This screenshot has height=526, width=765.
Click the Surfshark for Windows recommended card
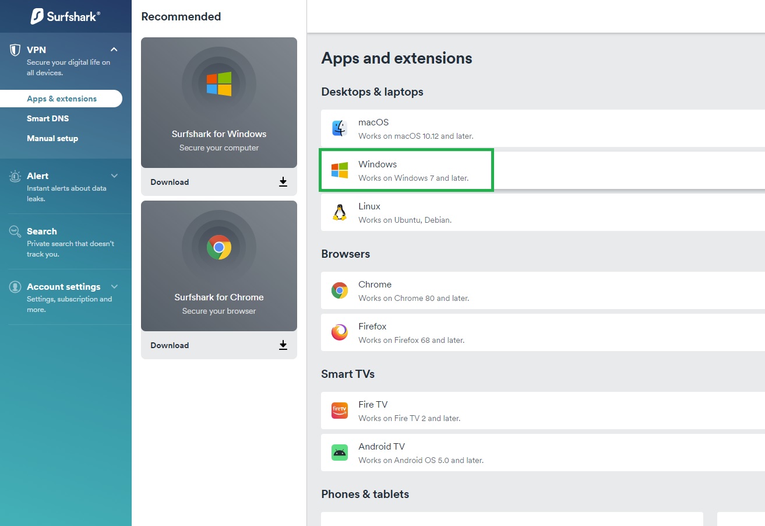pyautogui.click(x=219, y=103)
